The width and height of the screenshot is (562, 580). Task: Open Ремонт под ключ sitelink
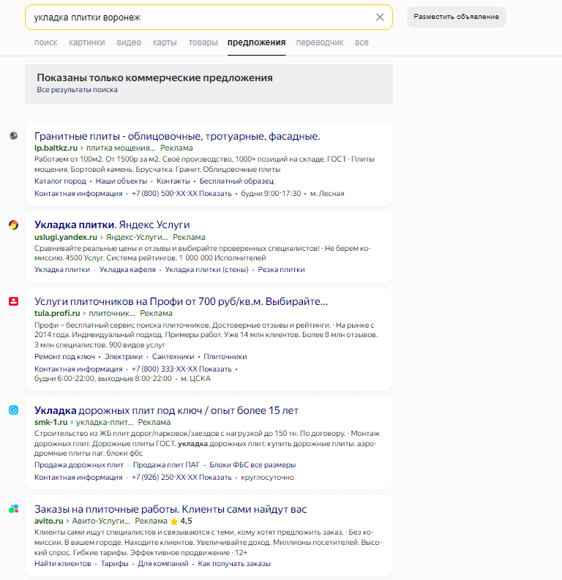tap(64, 357)
